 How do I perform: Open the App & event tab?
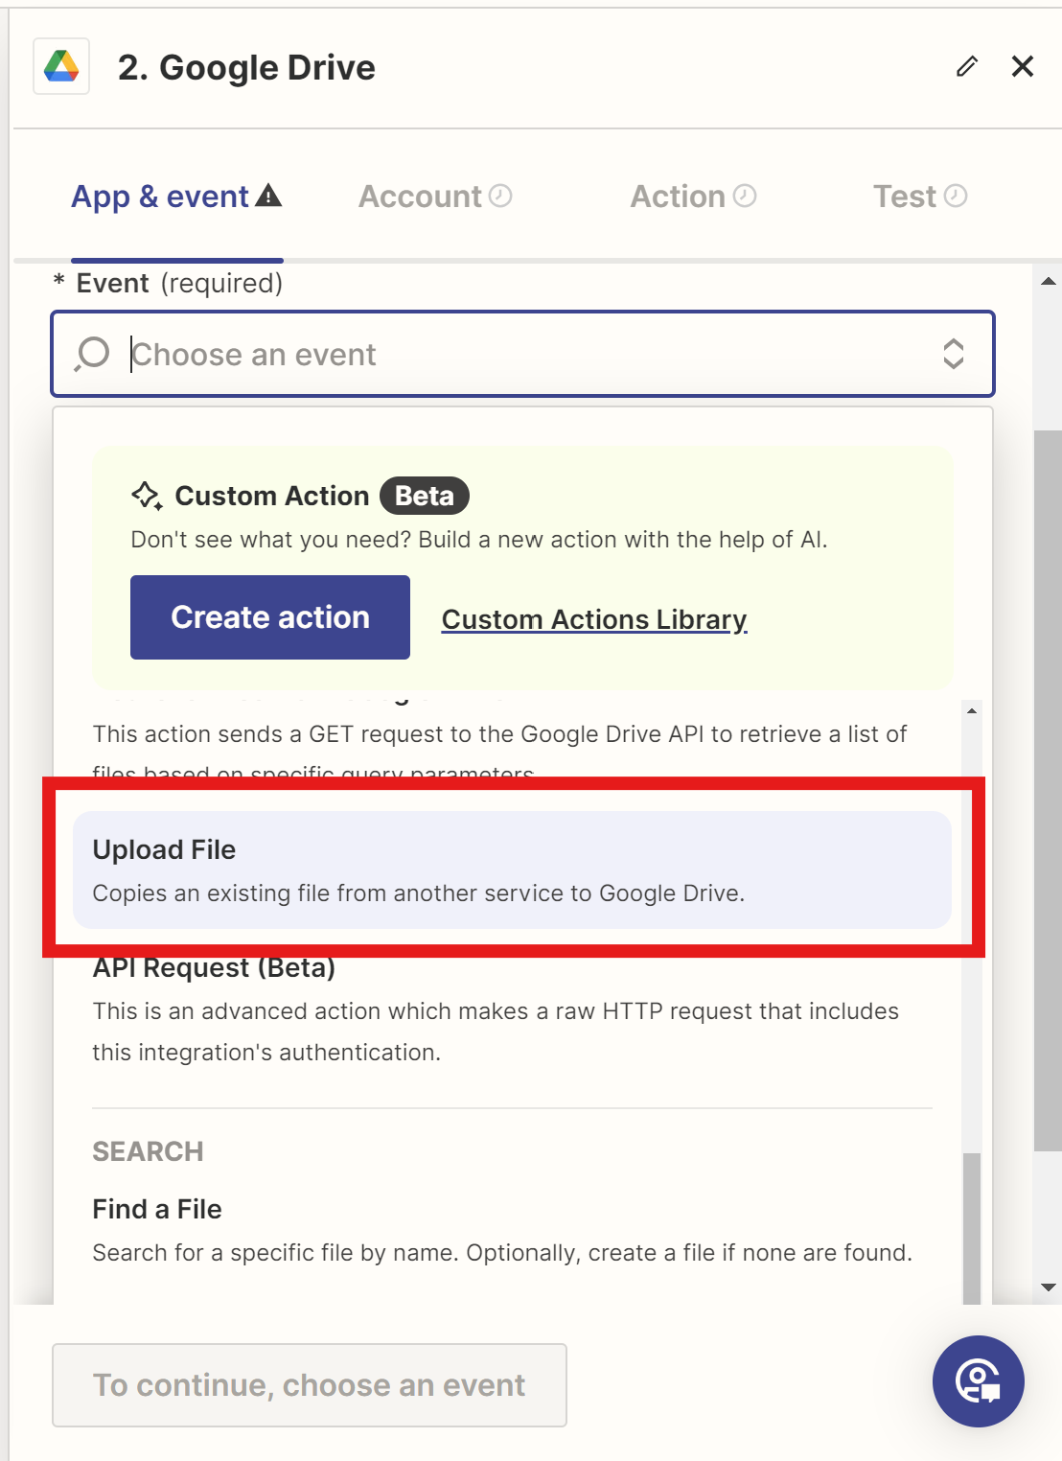[176, 197]
